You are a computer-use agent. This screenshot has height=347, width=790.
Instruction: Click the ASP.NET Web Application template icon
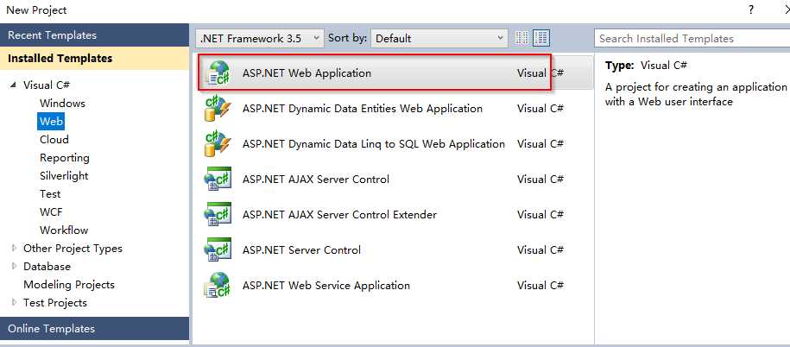point(218,73)
